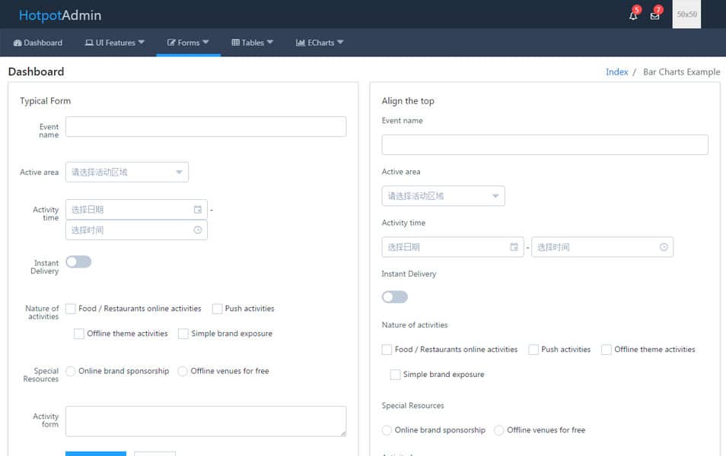Click the caret arrow next to ECharts
Screen dimensions: 726x456
340,42
